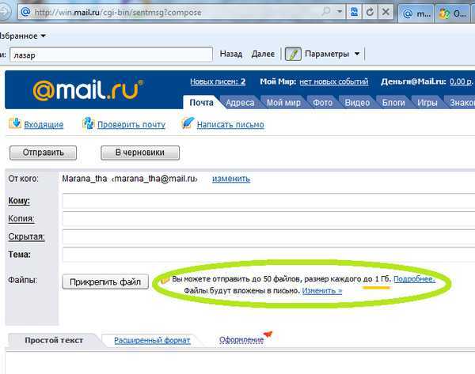475x374 pixels.
Task: Click the browser refresh icon
Action: coord(370,12)
